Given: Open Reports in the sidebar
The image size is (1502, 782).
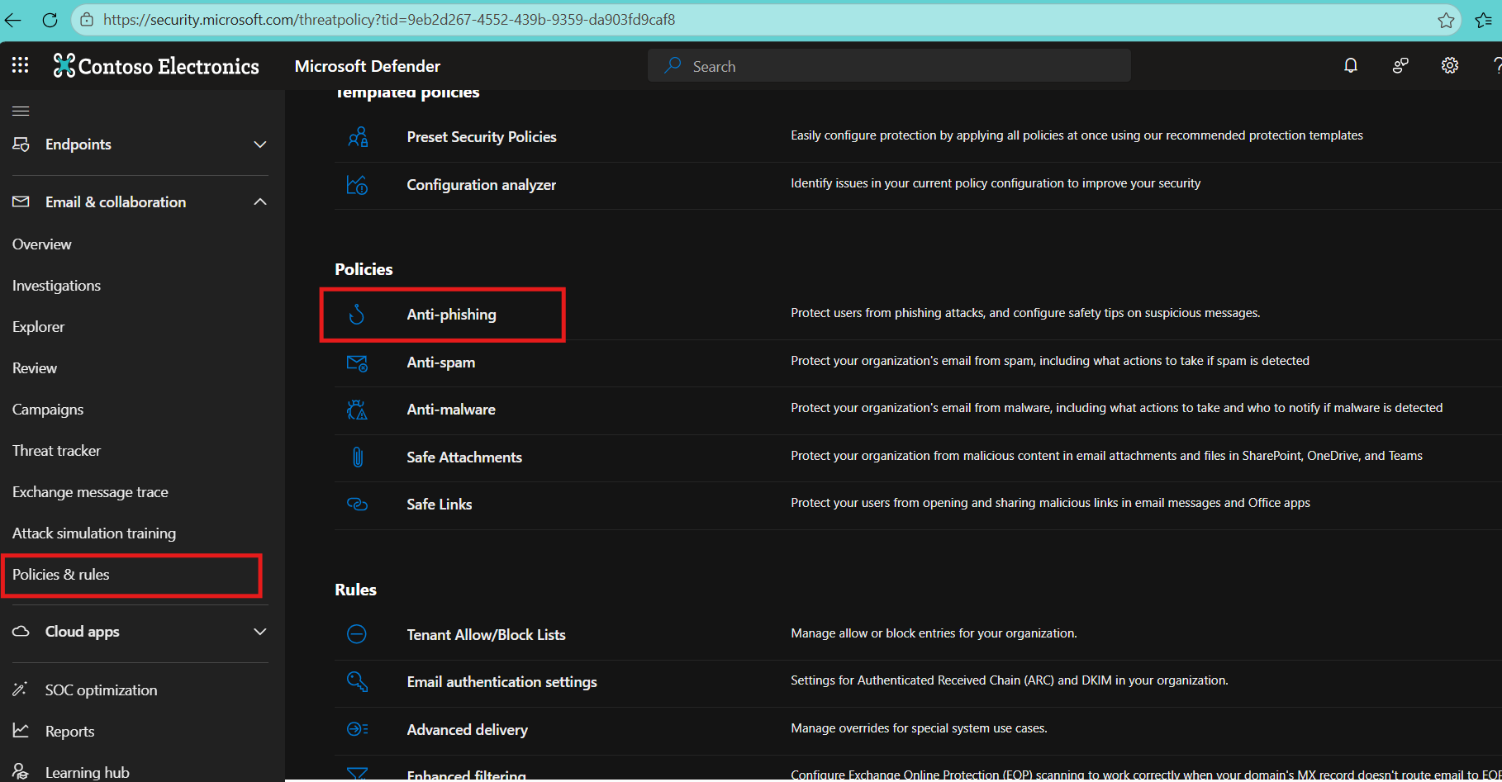Looking at the screenshot, I should click(x=69, y=732).
